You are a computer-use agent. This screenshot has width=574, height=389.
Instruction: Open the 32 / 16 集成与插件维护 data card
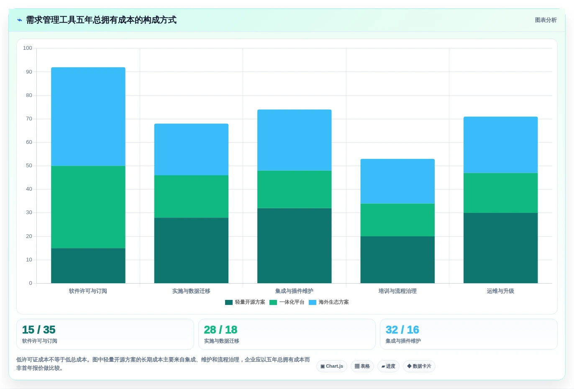tap(469, 334)
